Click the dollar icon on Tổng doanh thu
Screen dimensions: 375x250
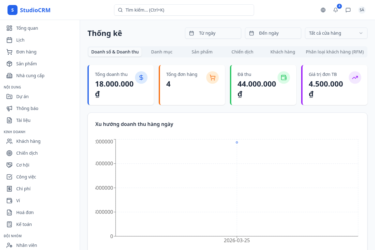pyautogui.click(x=141, y=77)
